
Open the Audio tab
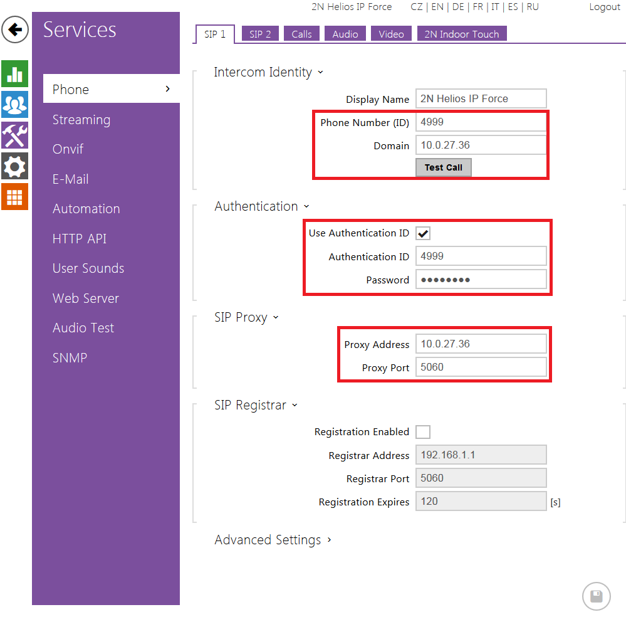(345, 34)
